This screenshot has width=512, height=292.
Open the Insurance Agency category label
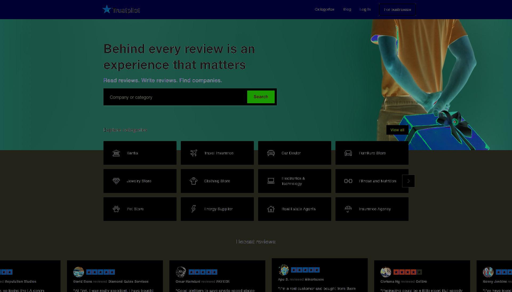[x=375, y=209]
